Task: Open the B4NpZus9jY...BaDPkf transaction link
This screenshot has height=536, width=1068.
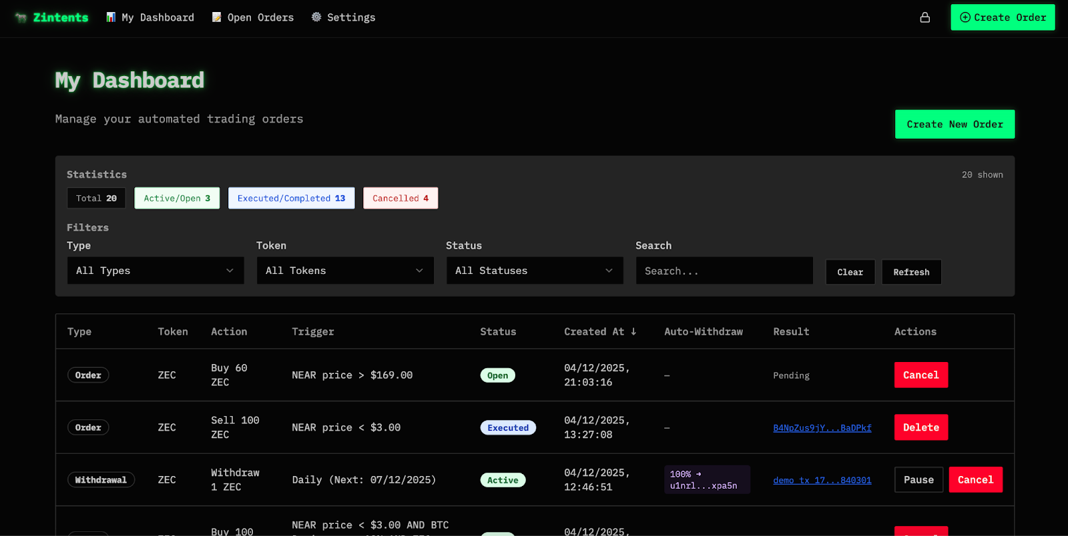Action: click(x=822, y=428)
